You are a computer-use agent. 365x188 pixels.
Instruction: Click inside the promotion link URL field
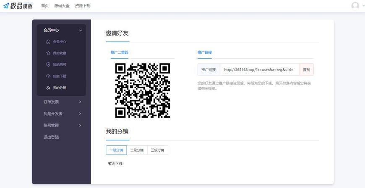pyautogui.click(x=259, y=70)
